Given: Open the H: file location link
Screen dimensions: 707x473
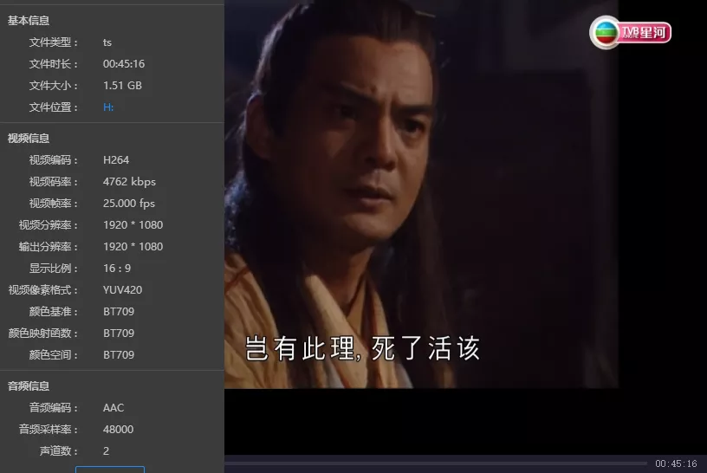Looking at the screenshot, I should pyautogui.click(x=108, y=107).
